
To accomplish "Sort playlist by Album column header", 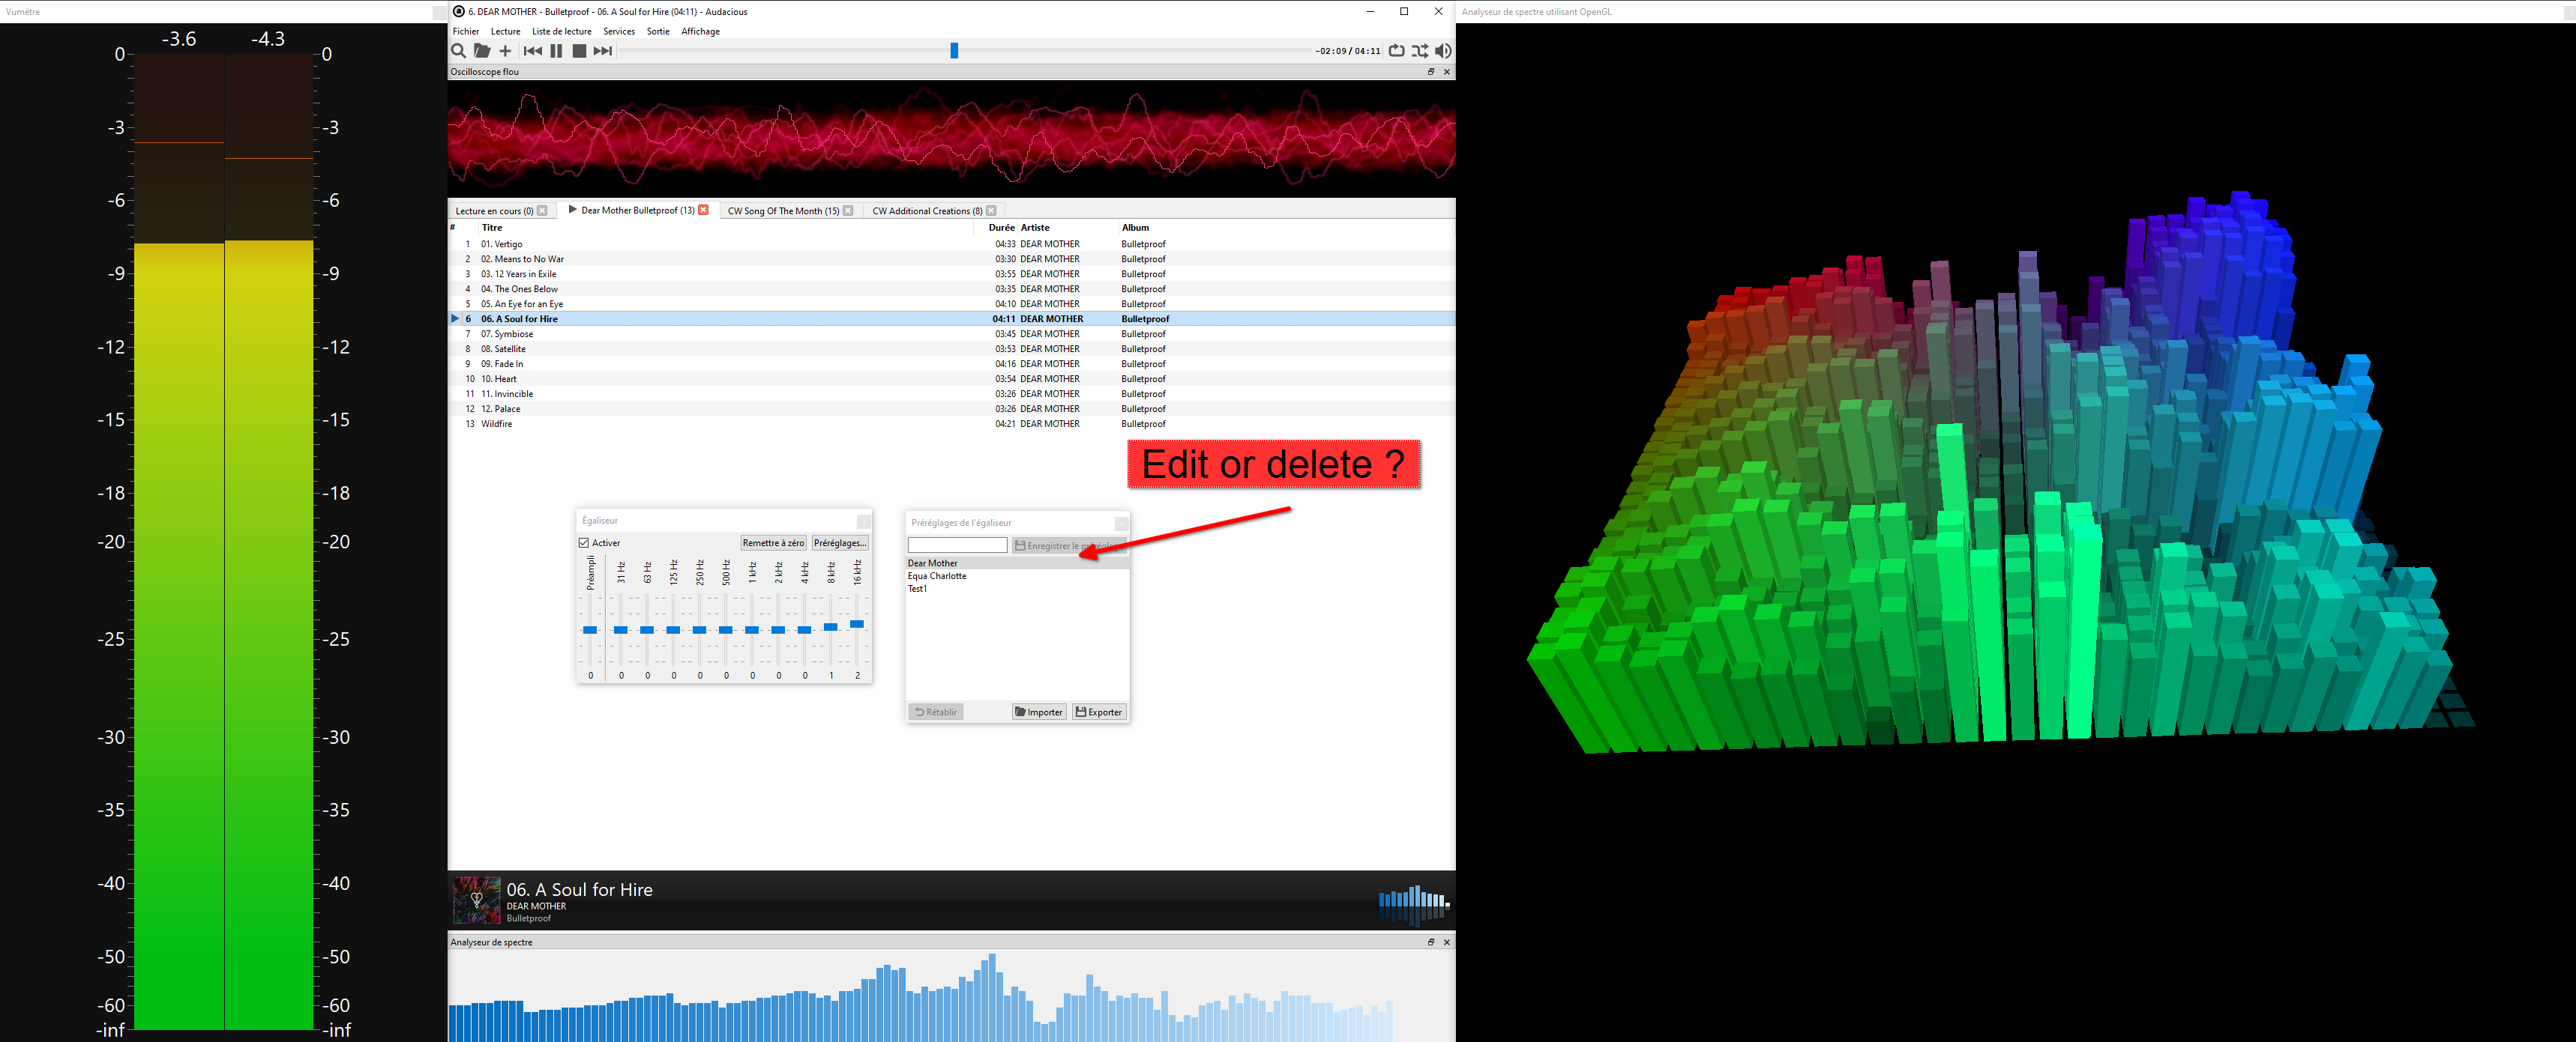I will tap(1286, 228).
